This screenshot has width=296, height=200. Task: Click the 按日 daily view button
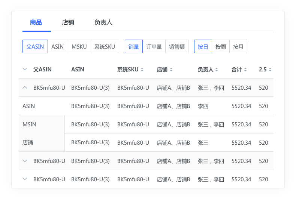(x=203, y=47)
